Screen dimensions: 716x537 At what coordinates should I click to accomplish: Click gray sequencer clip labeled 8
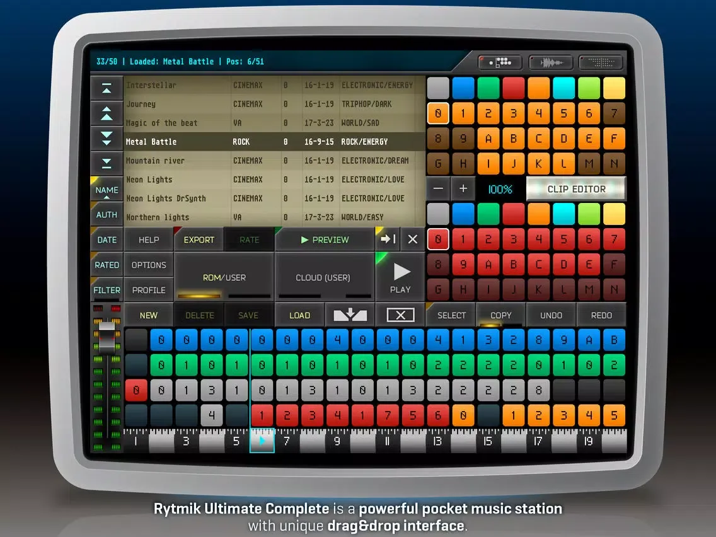[538, 390]
